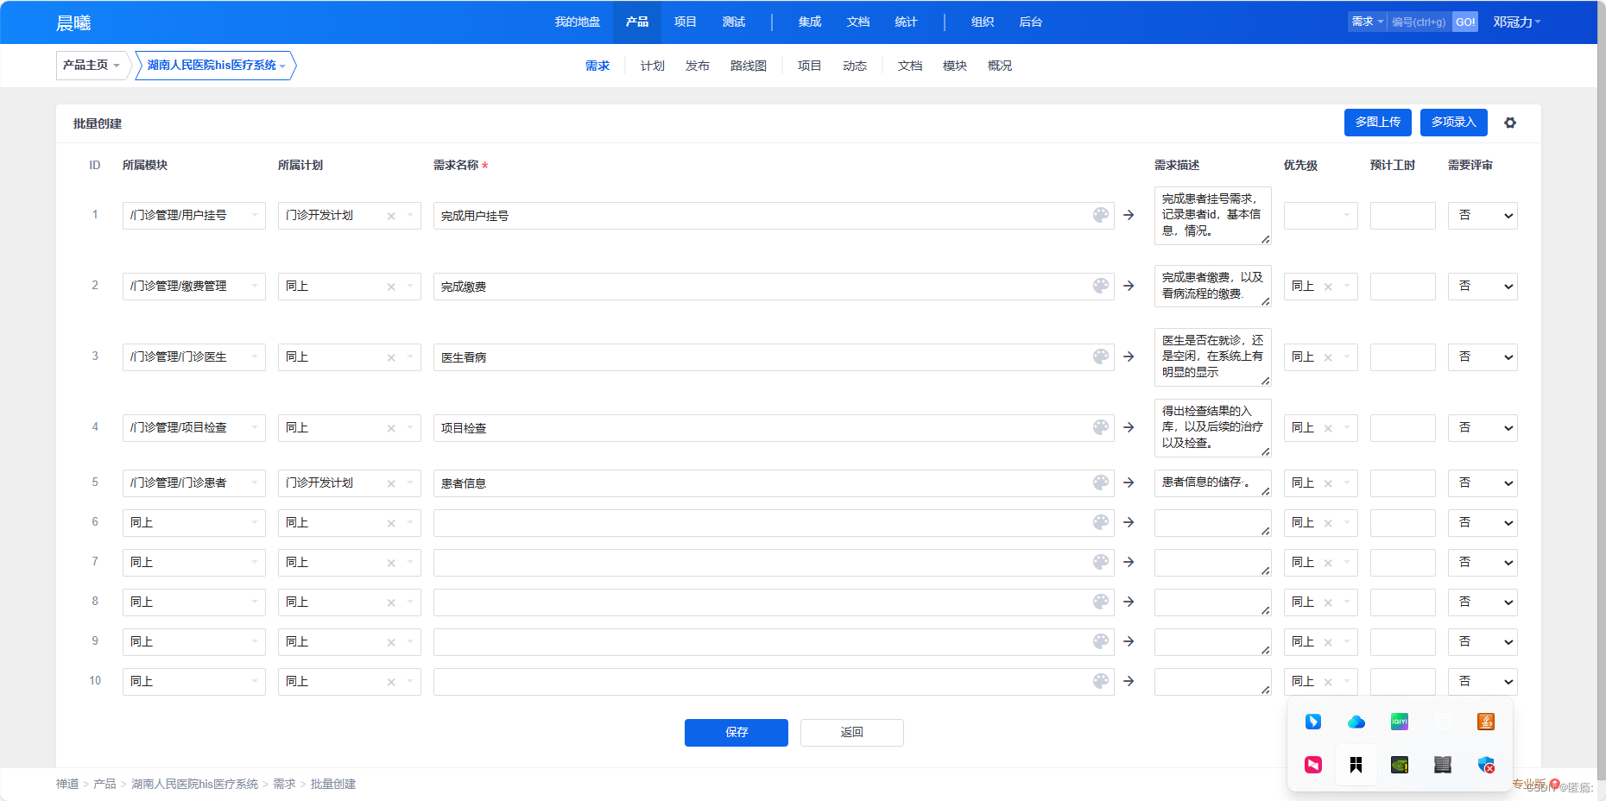The height and width of the screenshot is (801, 1606).
Task: Open NVIDIA icon in system tray
Action: [1400, 765]
